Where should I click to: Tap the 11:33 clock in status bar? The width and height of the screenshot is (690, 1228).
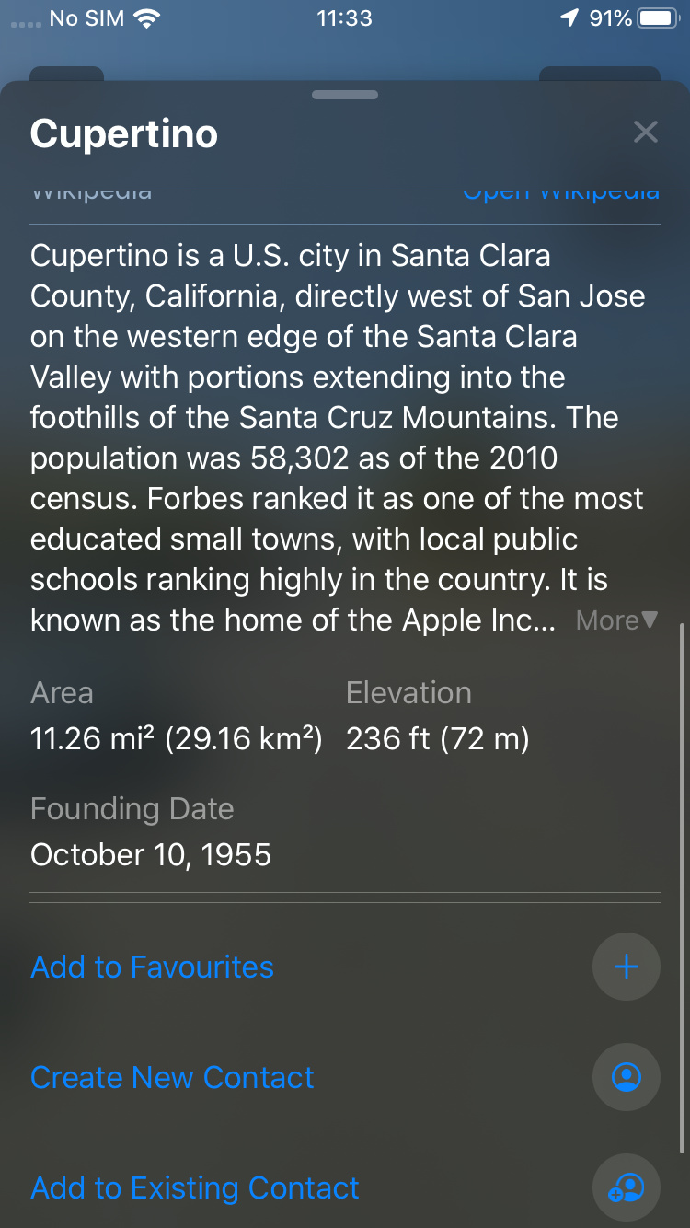coord(344,18)
